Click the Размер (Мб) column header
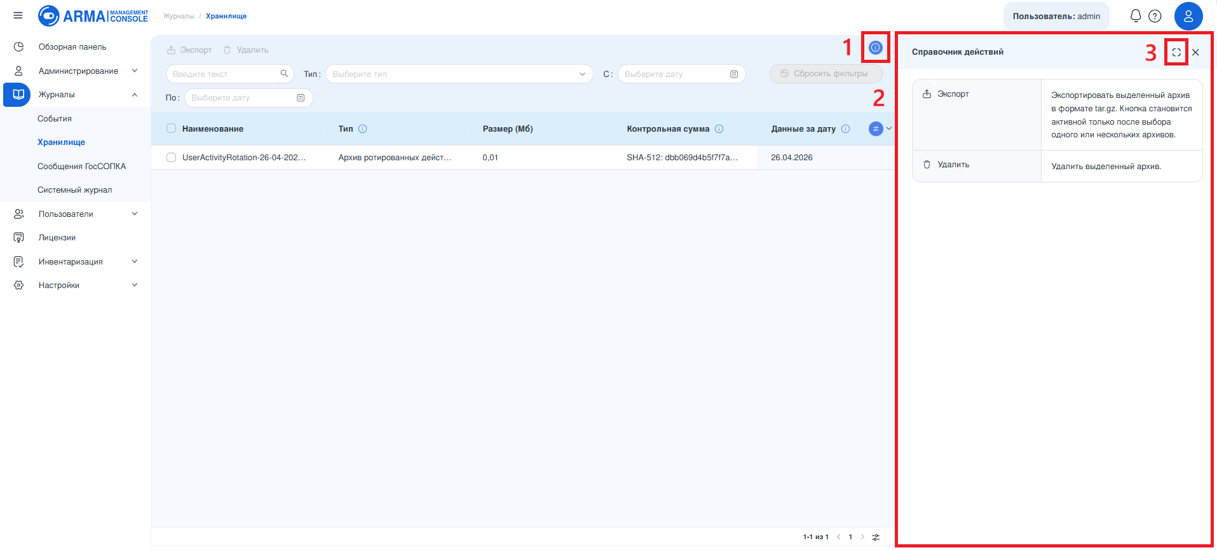Image resolution: width=1217 pixels, height=550 pixels. point(508,129)
